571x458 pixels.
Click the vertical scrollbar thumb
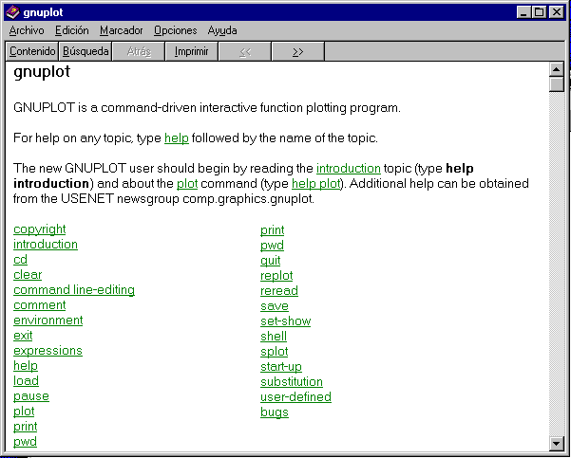pos(556,84)
